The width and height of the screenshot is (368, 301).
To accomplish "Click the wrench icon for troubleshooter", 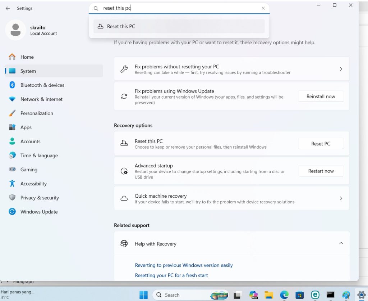I will (124, 69).
